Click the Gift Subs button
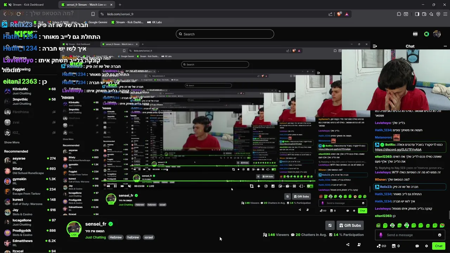Image resolution: width=450 pixels, height=253 pixels. pyautogui.click(x=349, y=225)
